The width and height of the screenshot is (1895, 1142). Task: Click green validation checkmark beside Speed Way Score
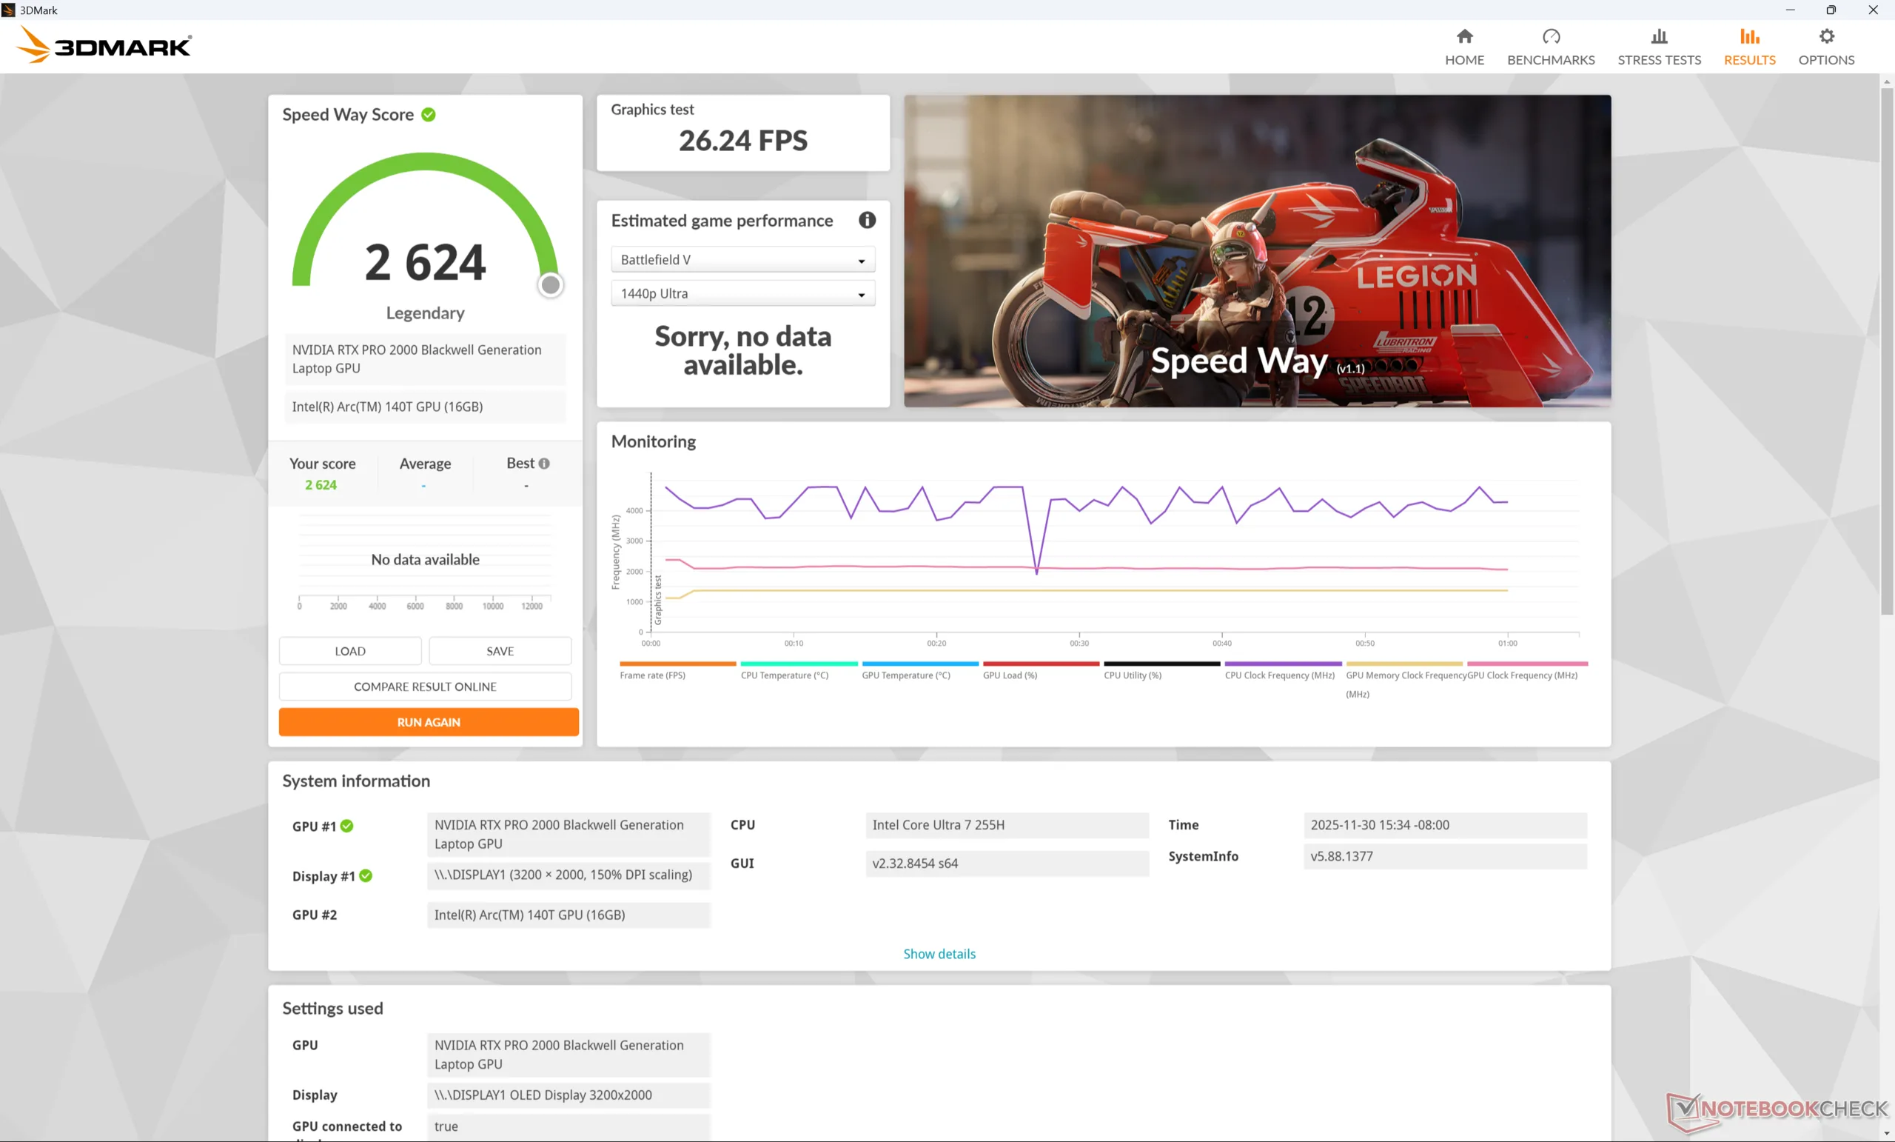[x=429, y=115]
